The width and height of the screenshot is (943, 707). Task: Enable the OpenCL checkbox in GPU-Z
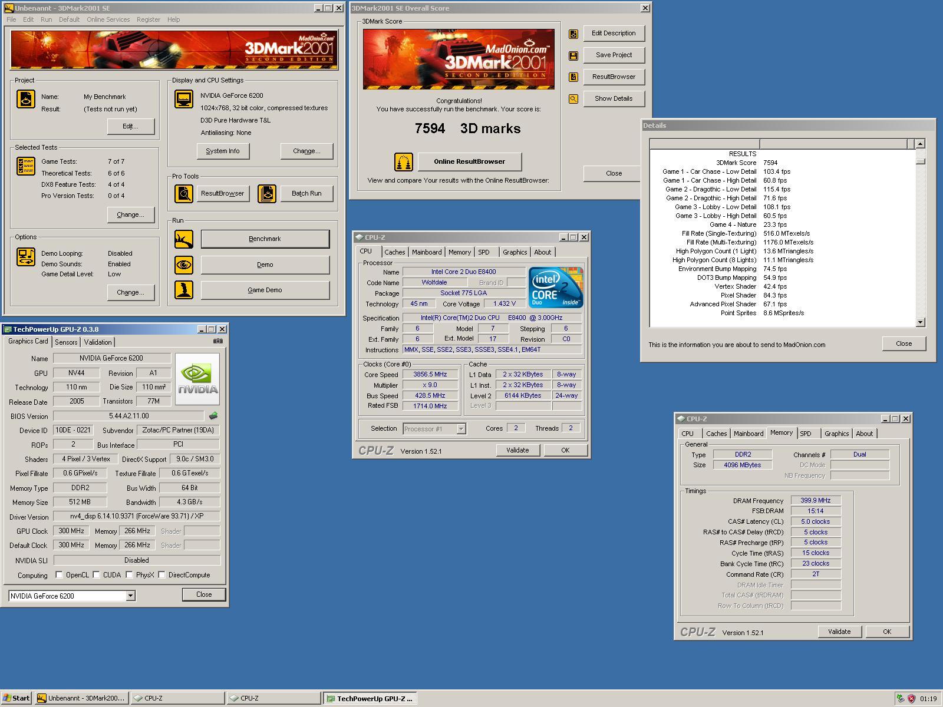[59, 574]
